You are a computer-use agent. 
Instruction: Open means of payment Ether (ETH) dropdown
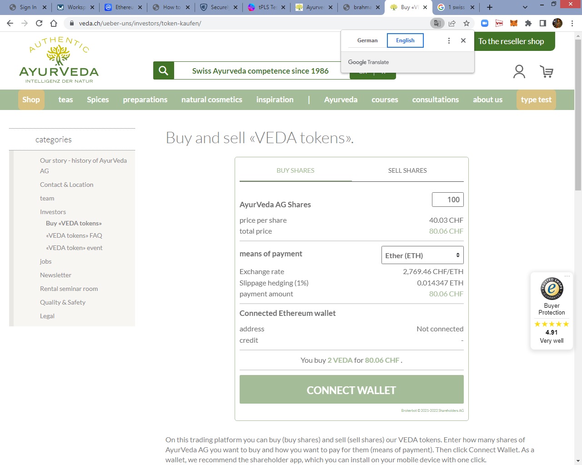pos(422,255)
